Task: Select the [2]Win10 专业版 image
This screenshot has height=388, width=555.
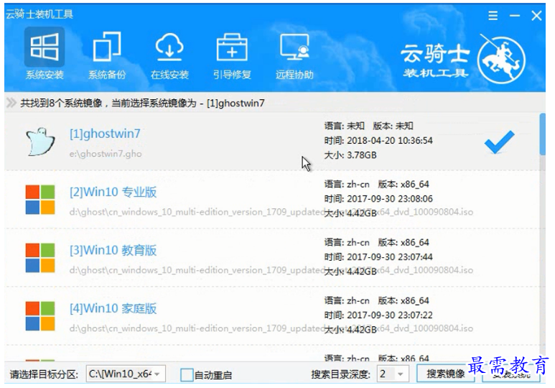Action: (272, 199)
